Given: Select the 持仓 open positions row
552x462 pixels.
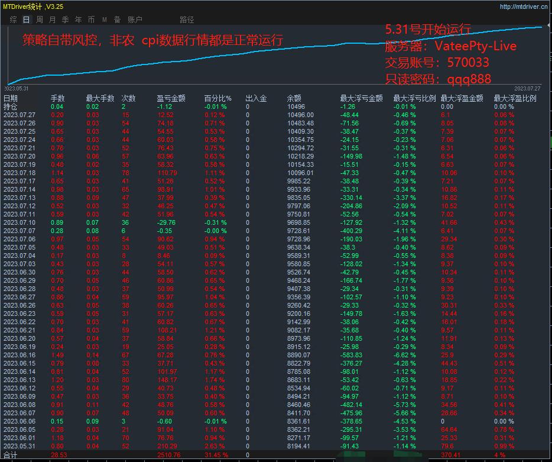Looking at the screenshot, I should coord(11,107).
